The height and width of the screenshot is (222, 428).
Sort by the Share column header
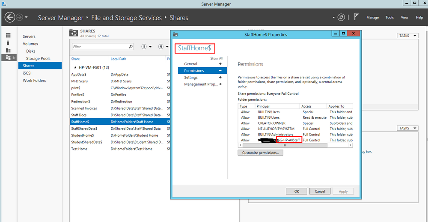coord(75,59)
